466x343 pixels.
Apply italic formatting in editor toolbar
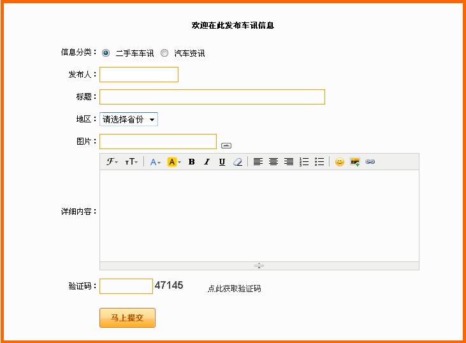(207, 162)
